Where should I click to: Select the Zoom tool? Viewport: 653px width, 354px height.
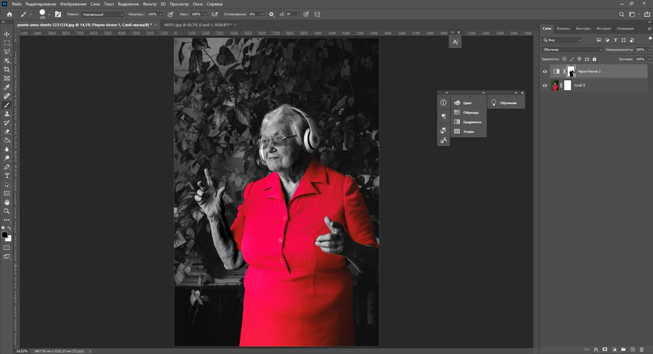click(x=7, y=211)
